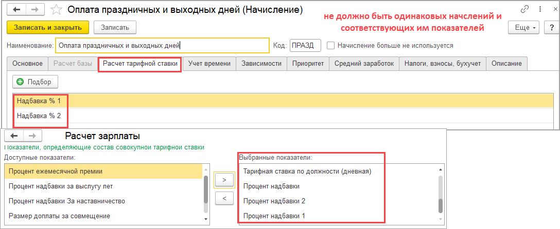Go back in the Расчет зарплаты window
Viewport: 560px width, 229px height.
coord(14,136)
